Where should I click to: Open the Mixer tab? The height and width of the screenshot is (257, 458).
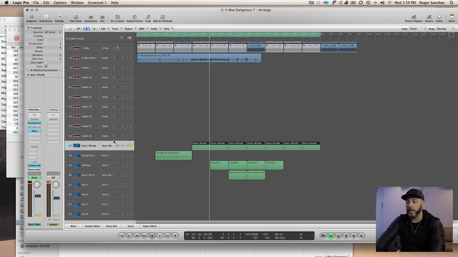[x=73, y=226]
